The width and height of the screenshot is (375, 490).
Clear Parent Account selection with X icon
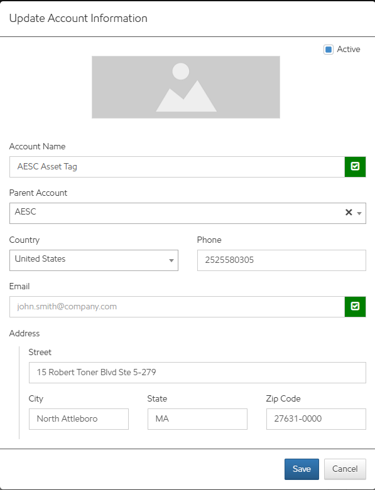(x=349, y=213)
